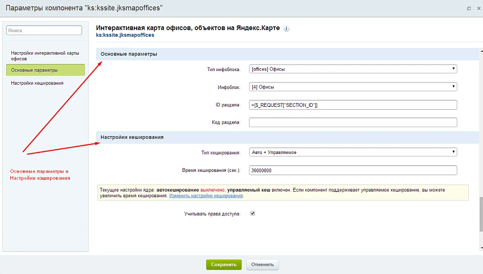Click the 'Учитывать права доступа:' label
The width and height of the screenshot is (483, 274).
click(x=212, y=214)
